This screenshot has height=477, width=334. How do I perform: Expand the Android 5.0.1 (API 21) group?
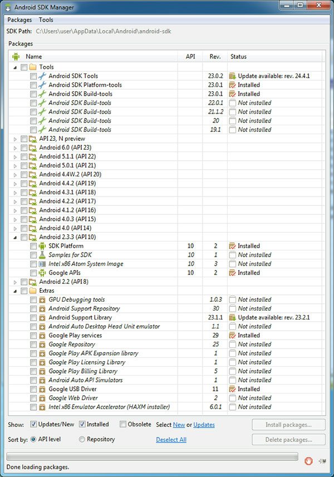coord(15,166)
